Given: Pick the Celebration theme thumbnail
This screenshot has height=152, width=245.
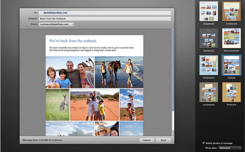Looking at the screenshot, I should (209, 65).
